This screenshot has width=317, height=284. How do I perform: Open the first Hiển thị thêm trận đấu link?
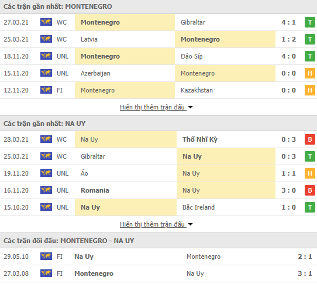pyautogui.click(x=153, y=107)
